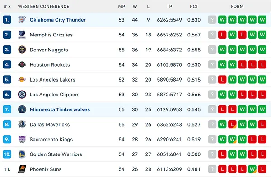
Task: Click Memphis Grizzlies' first red L form badge
Action: [x=222, y=35]
